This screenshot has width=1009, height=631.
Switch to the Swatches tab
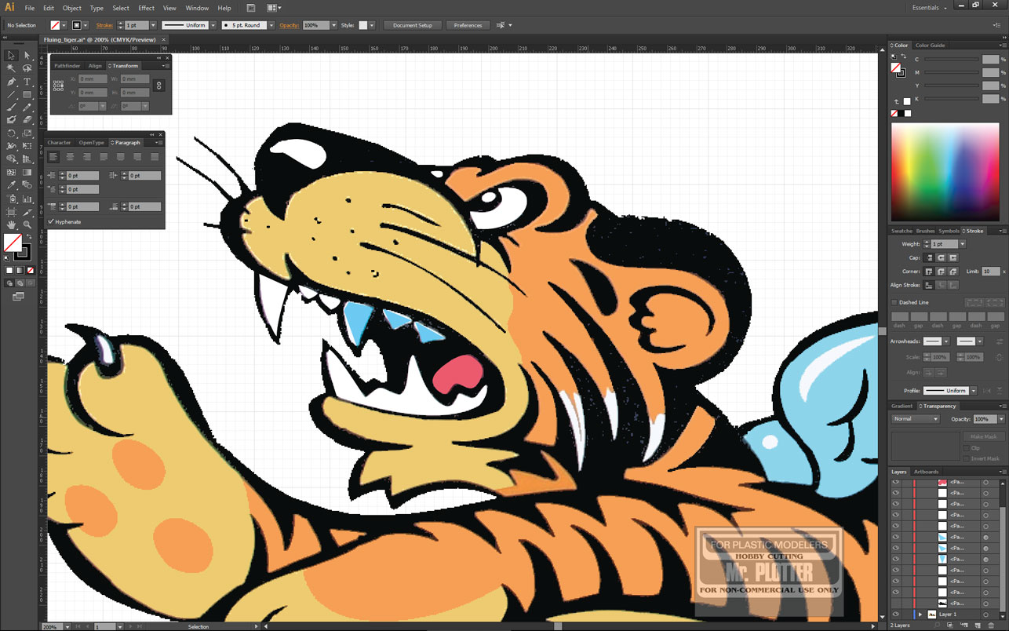[902, 231]
